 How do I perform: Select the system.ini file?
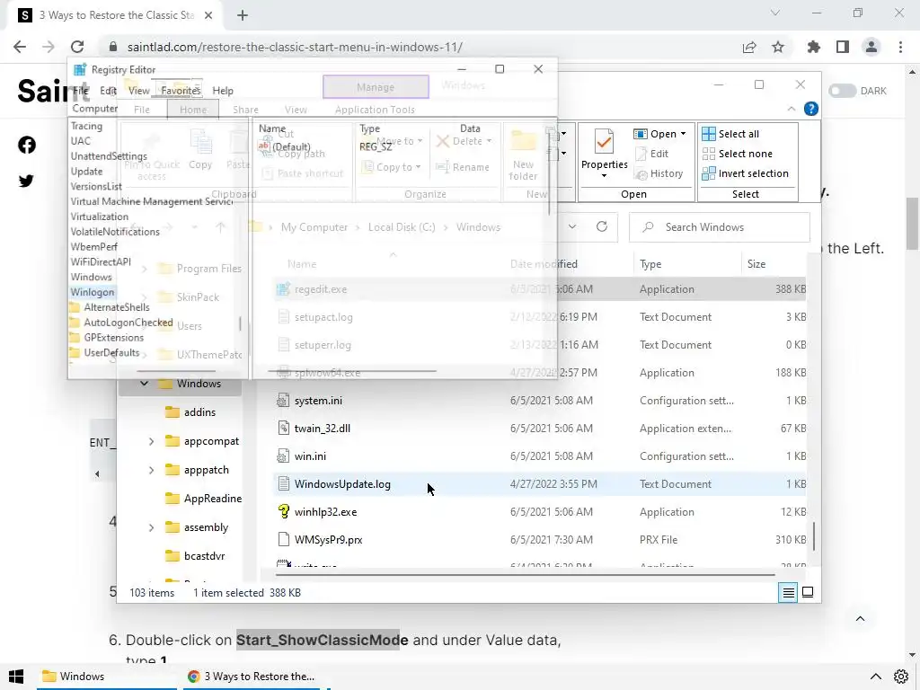(x=540, y=401)
